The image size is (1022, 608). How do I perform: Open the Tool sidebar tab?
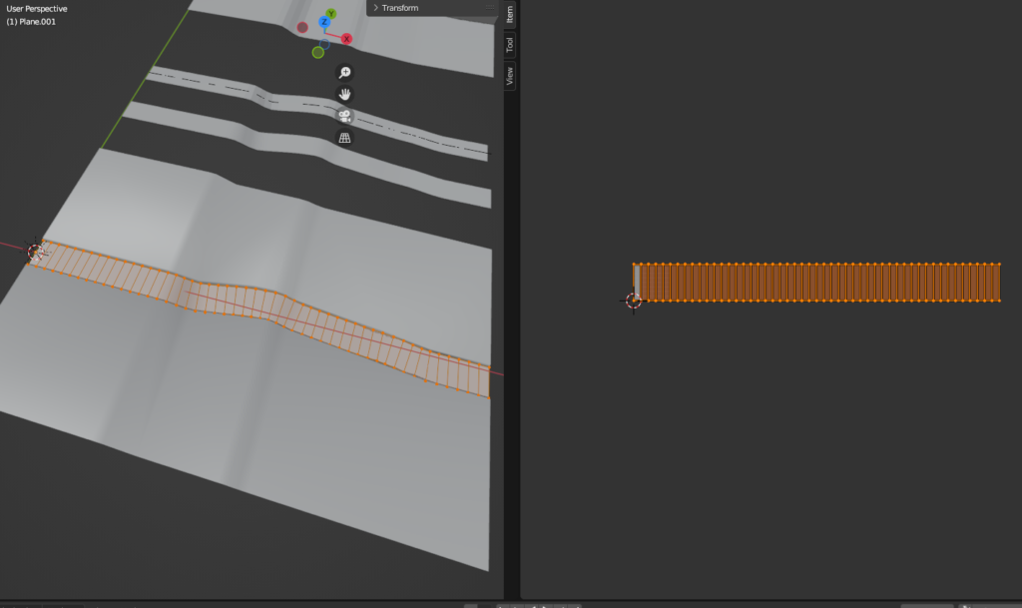point(510,45)
